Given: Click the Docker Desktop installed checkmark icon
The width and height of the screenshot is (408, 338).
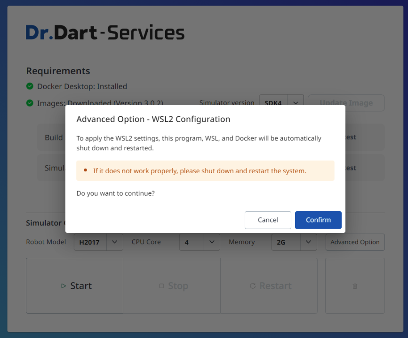Looking at the screenshot, I should tap(30, 86).
